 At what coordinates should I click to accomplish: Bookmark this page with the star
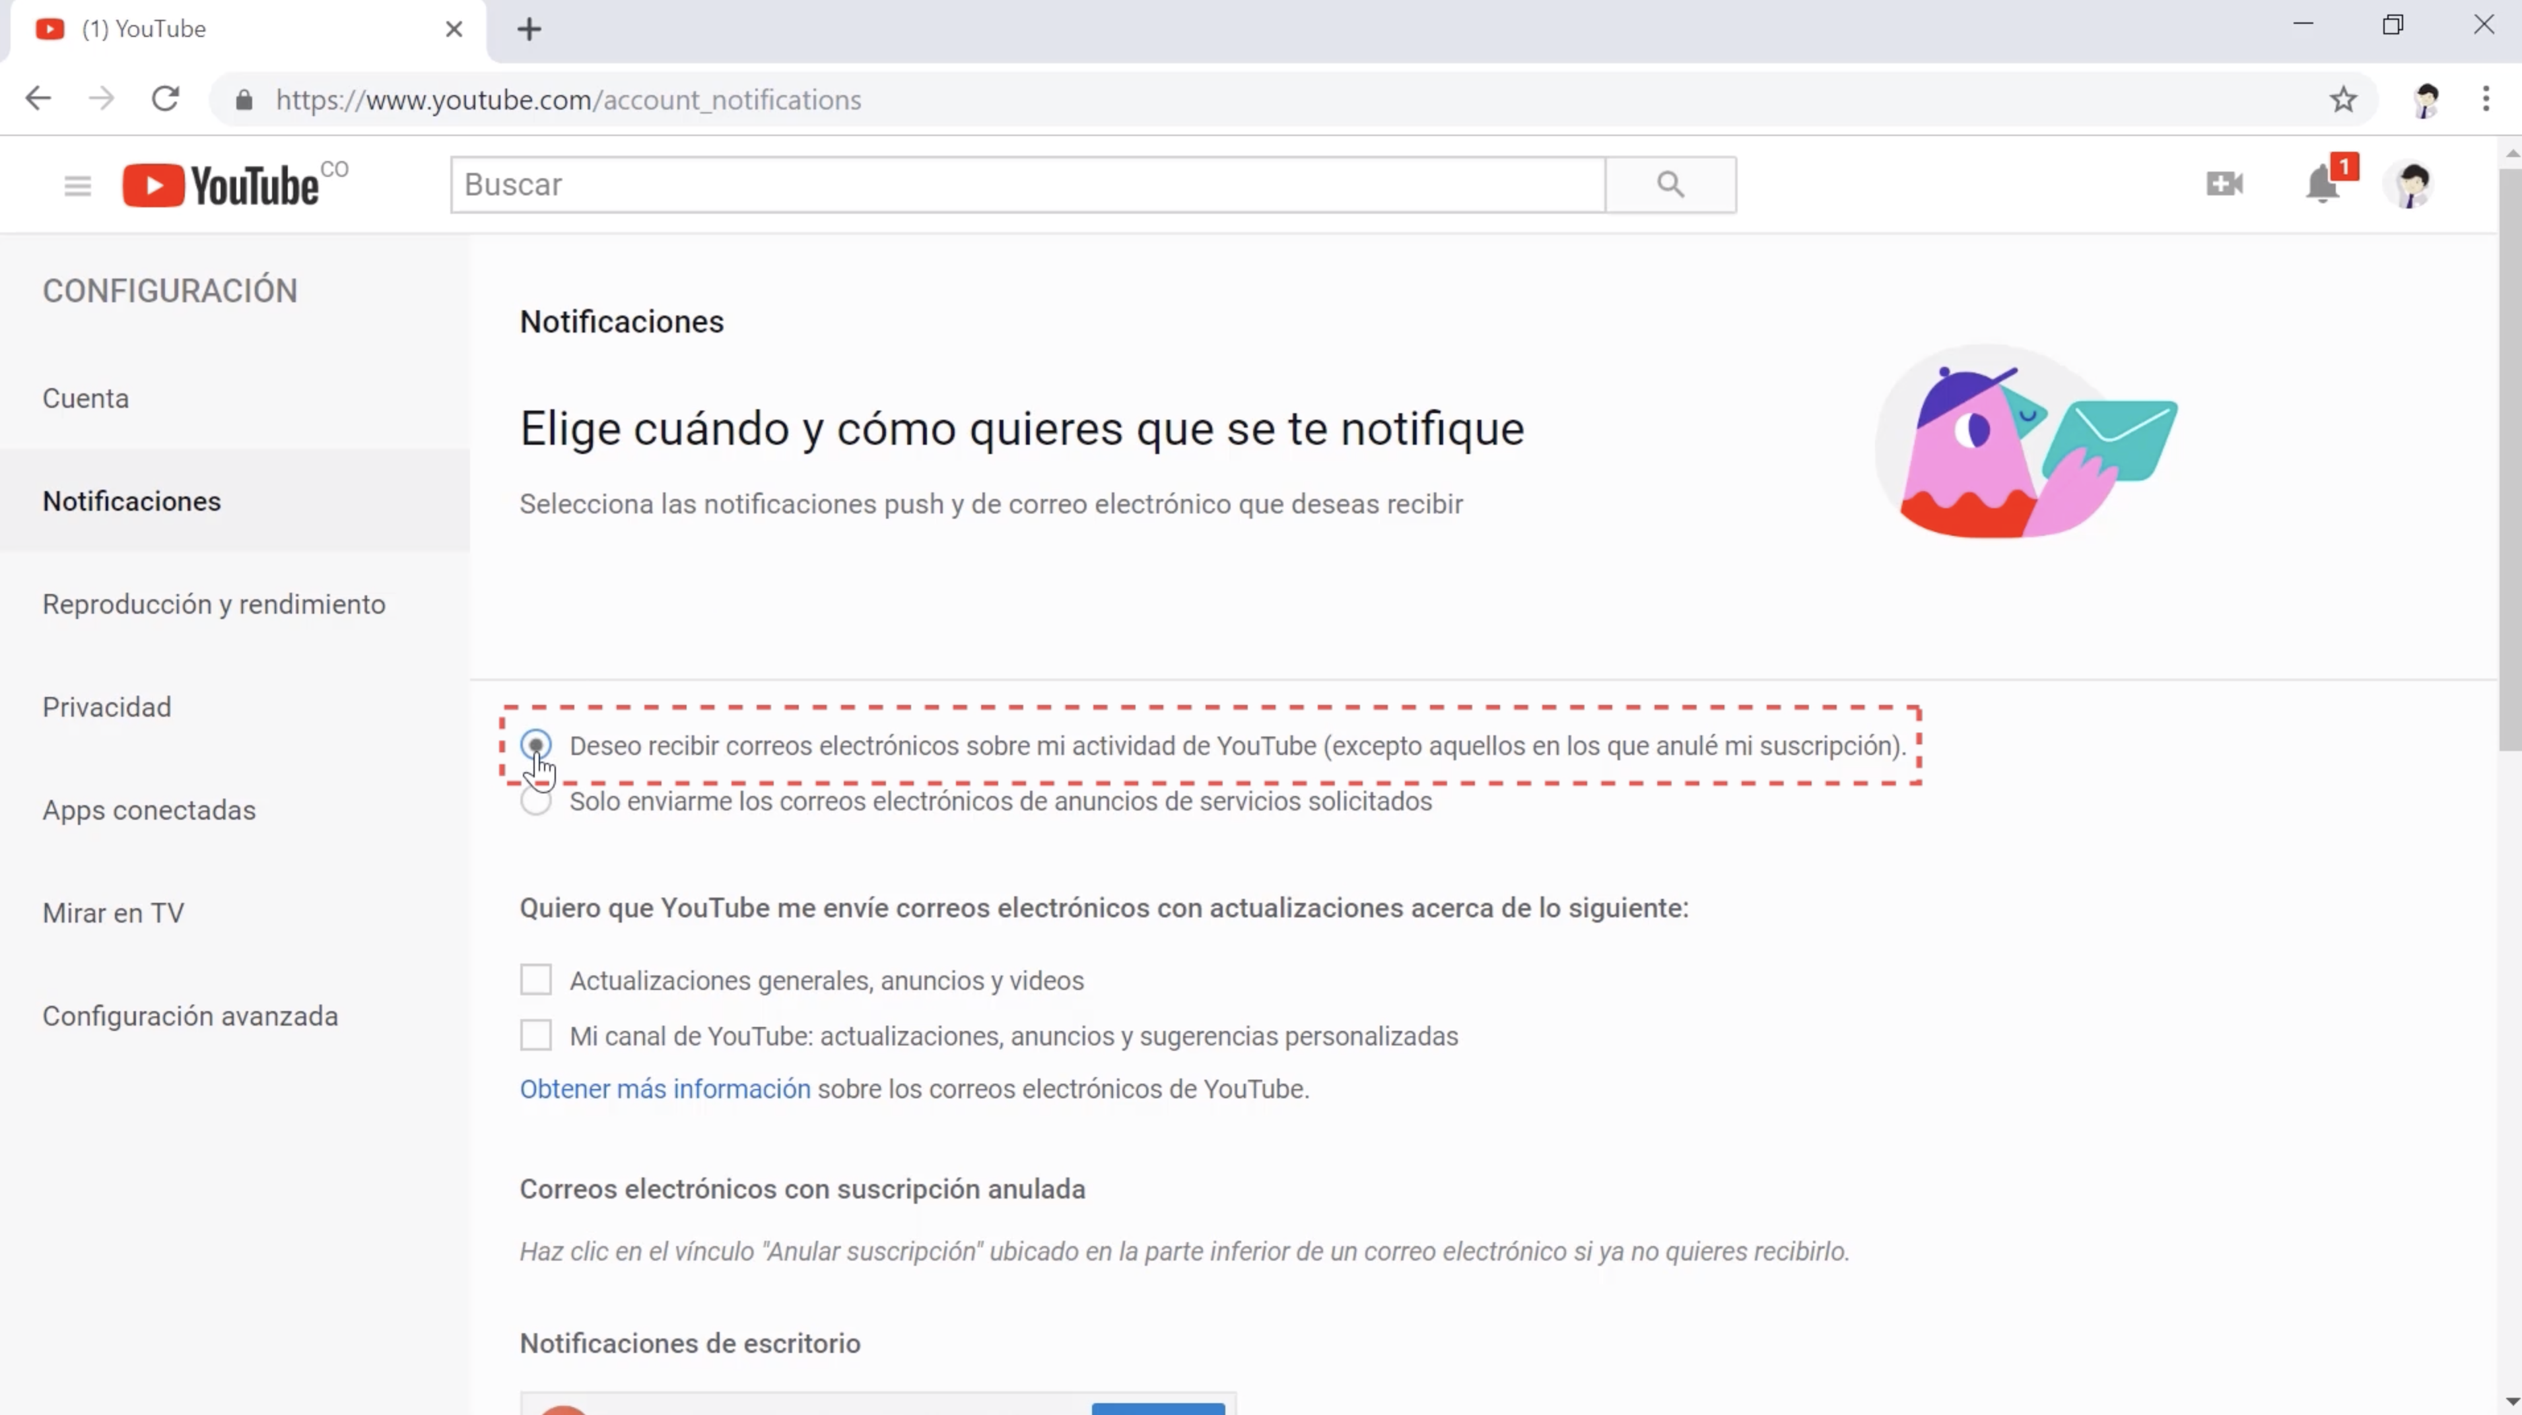click(2343, 99)
